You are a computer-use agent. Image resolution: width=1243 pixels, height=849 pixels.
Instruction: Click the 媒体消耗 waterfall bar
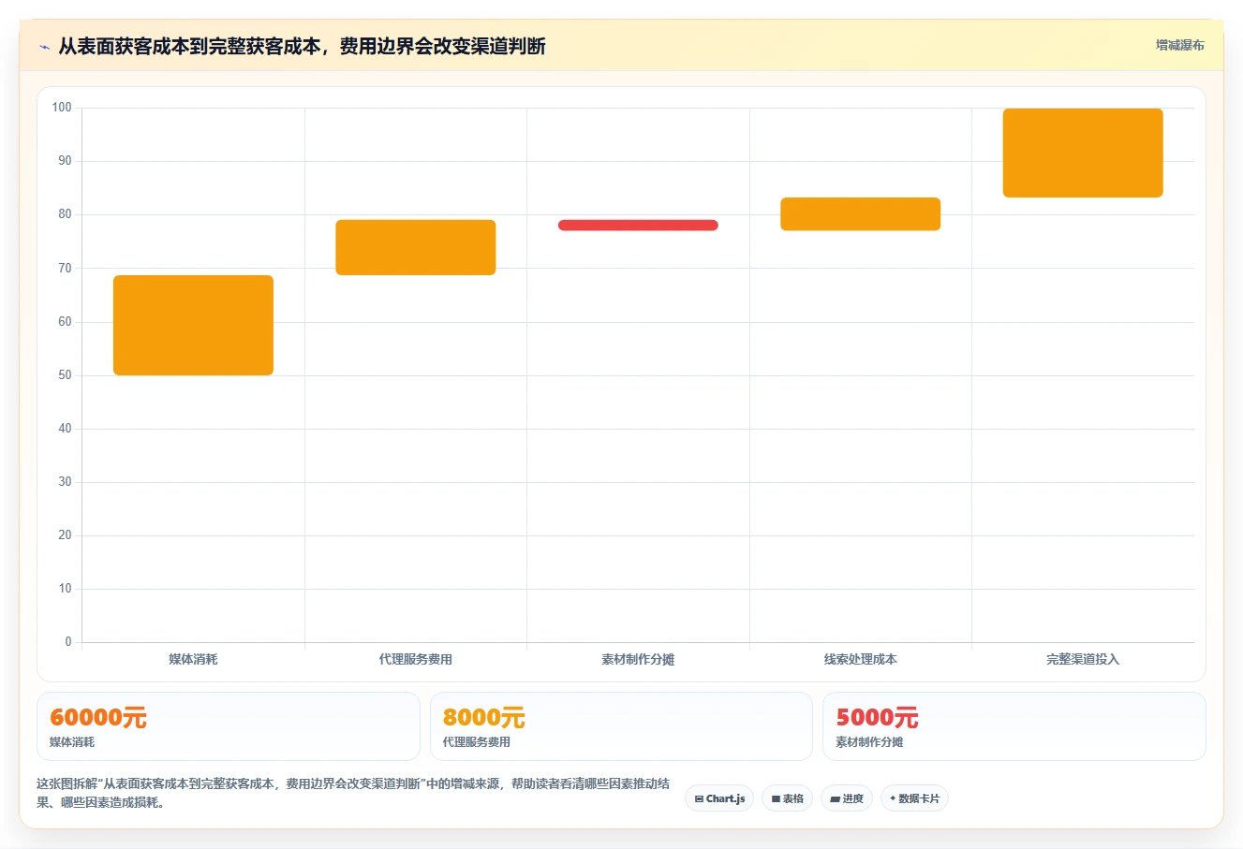[193, 325]
